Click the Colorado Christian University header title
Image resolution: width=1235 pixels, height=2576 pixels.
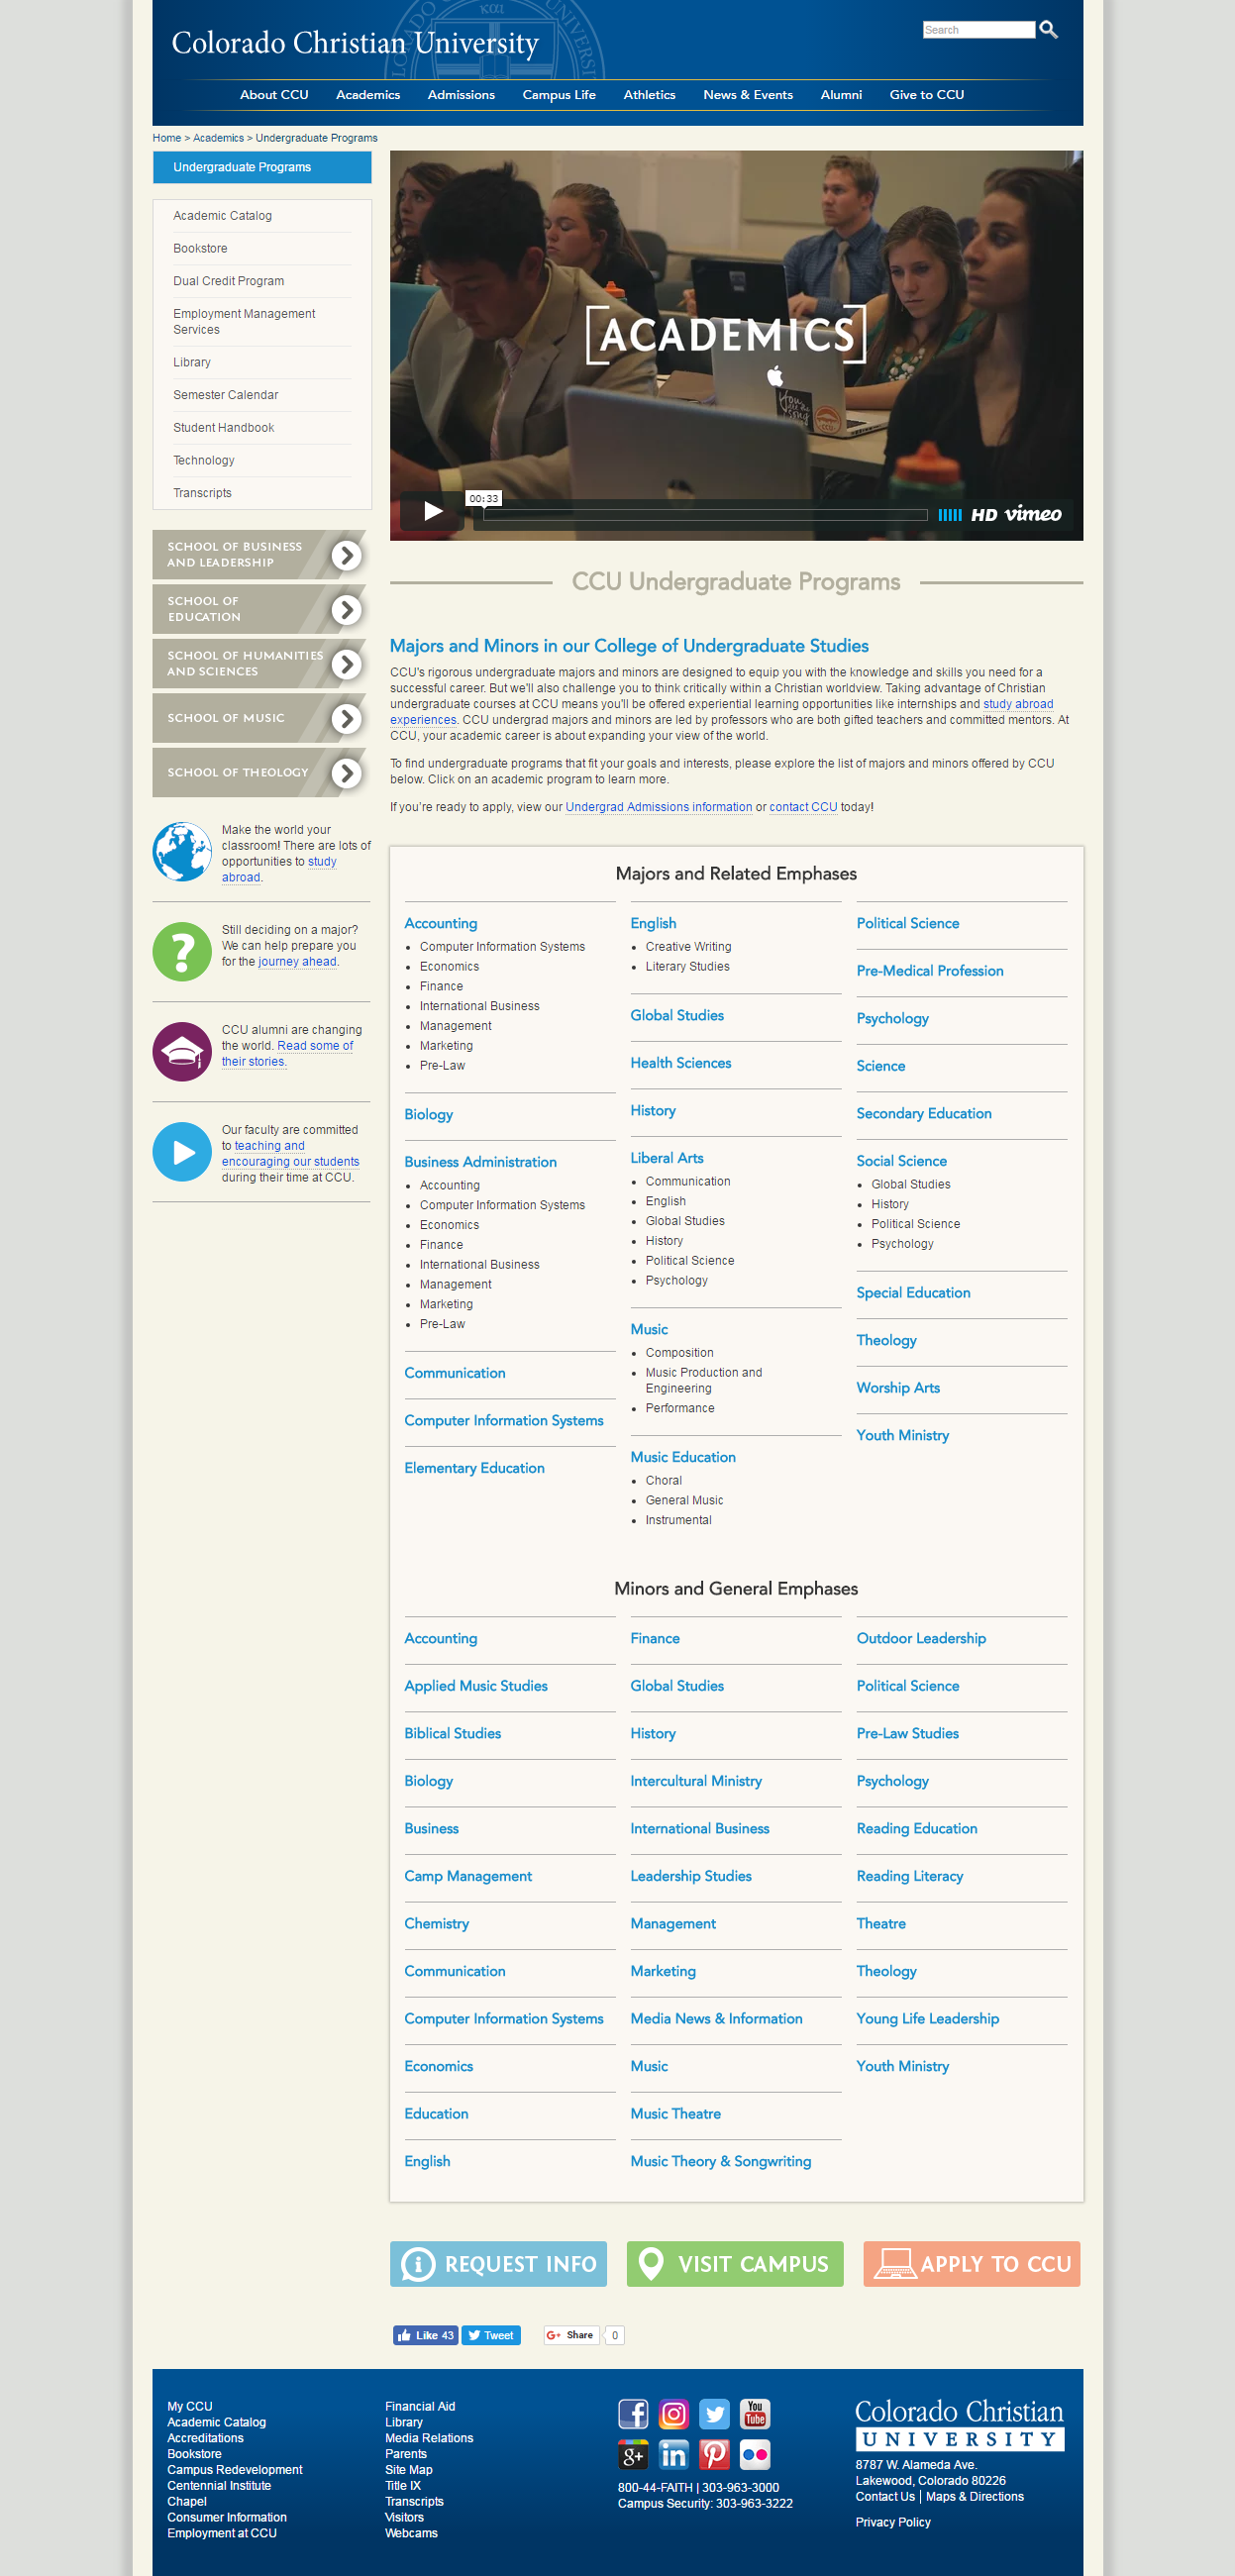[355, 43]
